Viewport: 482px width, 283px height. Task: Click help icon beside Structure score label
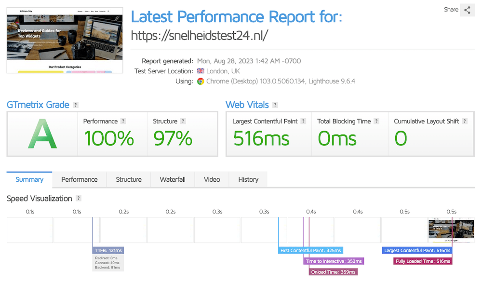[183, 121]
